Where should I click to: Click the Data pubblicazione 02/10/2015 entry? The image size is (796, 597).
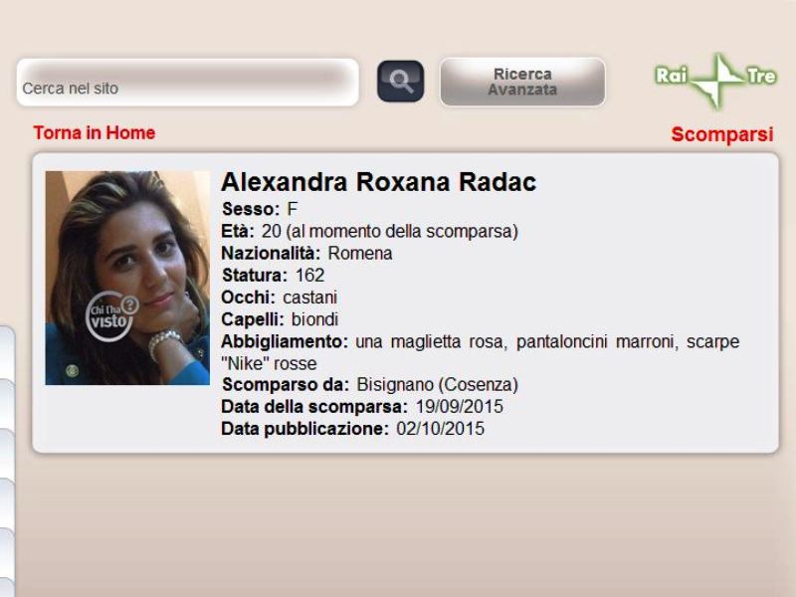coord(353,429)
